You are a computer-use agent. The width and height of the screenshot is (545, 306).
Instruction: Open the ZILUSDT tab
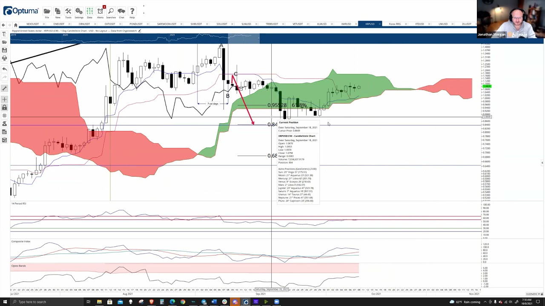[467, 24]
